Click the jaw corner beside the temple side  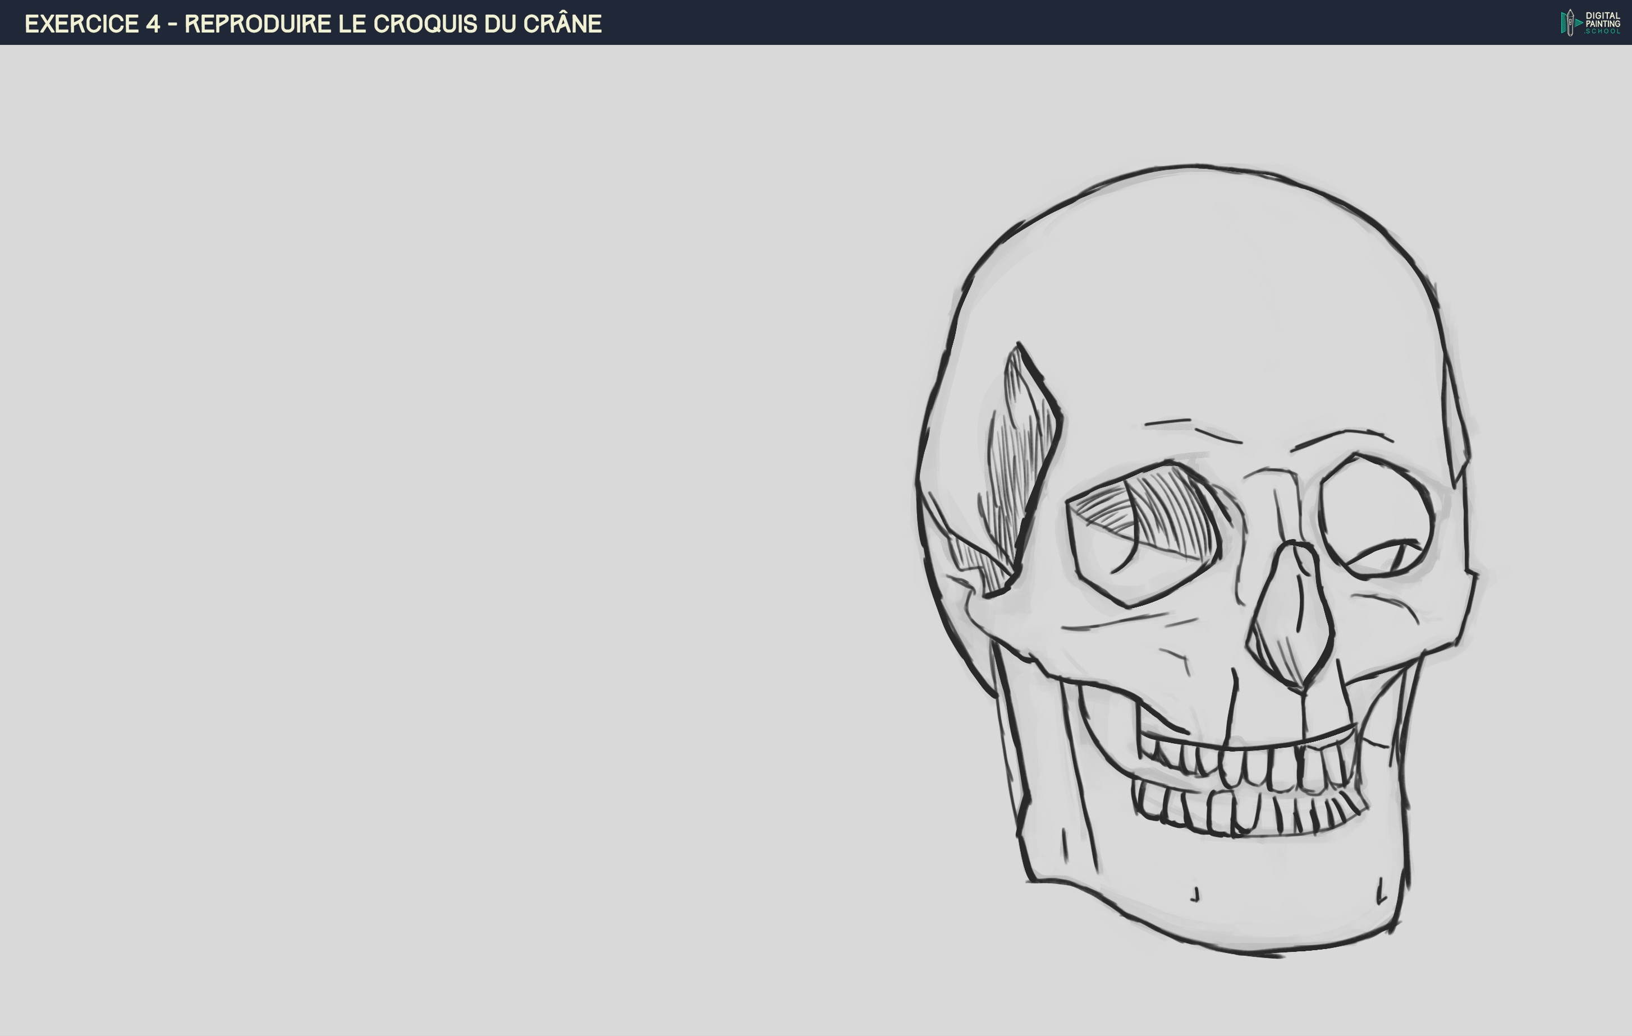pos(1044,860)
